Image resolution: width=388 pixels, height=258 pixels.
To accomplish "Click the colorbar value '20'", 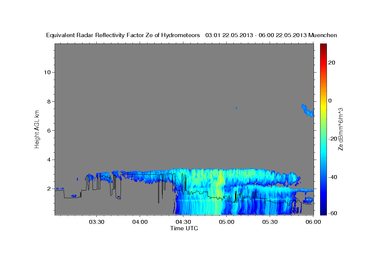I will pyautogui.click(x=331, y=63).
